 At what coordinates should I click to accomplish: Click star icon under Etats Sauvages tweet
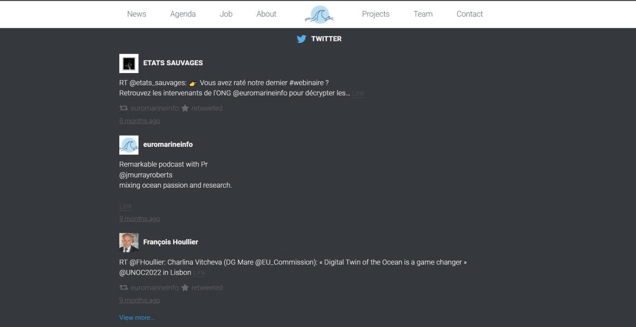point(185,108)
